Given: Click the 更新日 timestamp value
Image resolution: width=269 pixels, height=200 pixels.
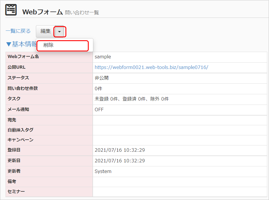Looking at the screenshot, I should [x=120, y=161].
